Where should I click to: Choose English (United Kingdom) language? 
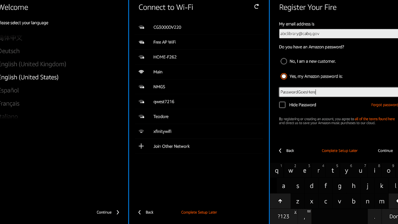[33, 64]
